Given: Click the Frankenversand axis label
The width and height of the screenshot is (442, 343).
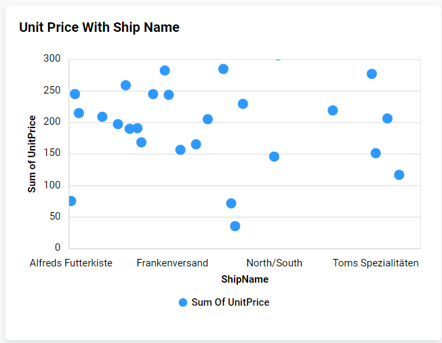Looking at the screenshot, I should (172, 263).
